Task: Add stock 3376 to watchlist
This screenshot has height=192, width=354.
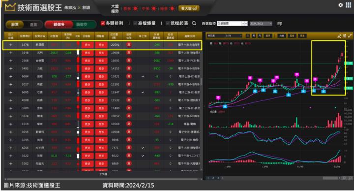Action: click(11, 45)
